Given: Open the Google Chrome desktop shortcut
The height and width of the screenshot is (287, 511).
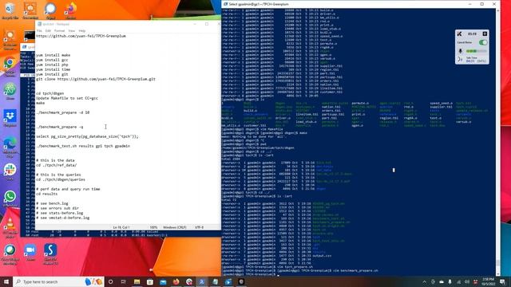Looking at the screenshot, I should [10, 66].
